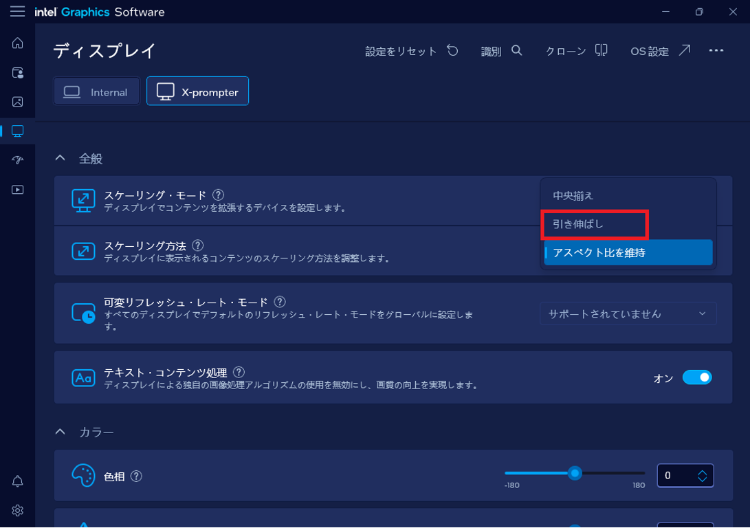
Task: Click the 色相 palette icon
Action: click(83, 475)
